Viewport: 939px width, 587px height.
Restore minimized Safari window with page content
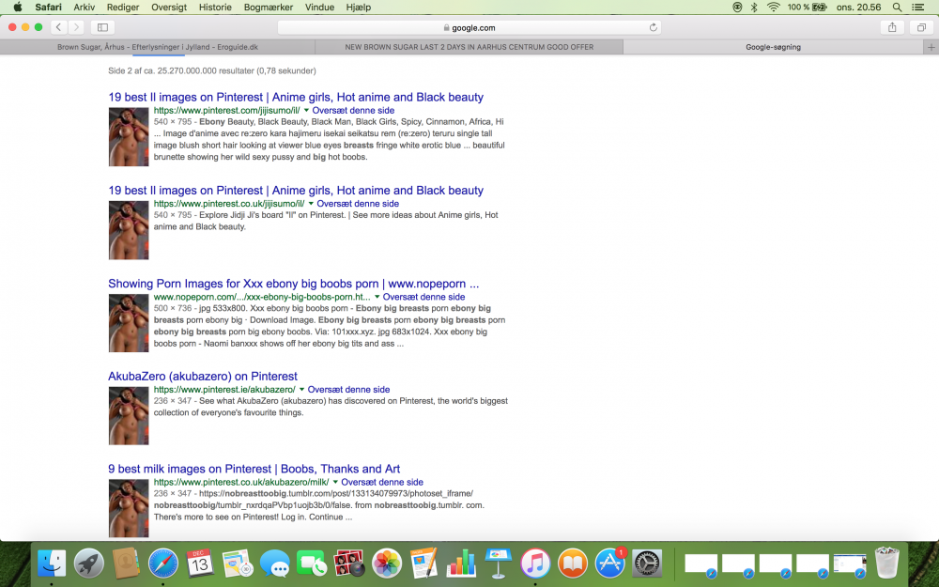coord(850,564)
